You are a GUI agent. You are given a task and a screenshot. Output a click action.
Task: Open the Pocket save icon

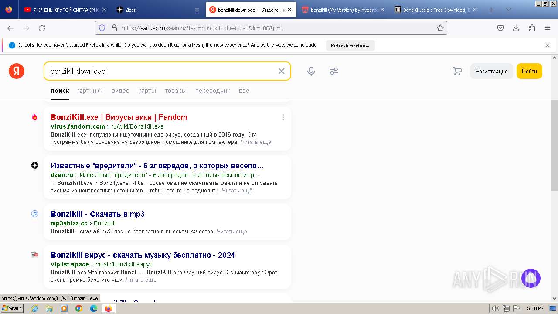[500, 28]
